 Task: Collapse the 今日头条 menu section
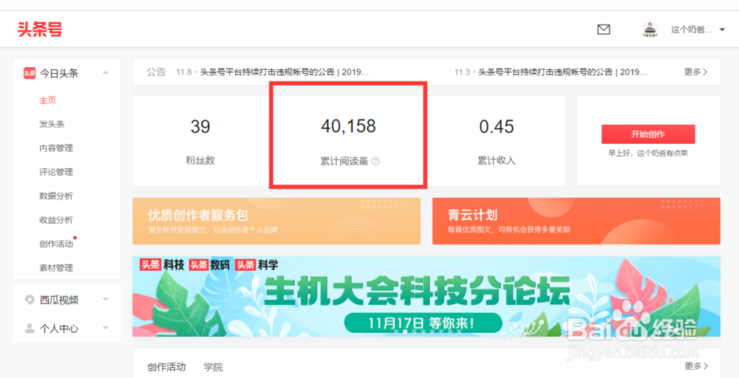106,72
